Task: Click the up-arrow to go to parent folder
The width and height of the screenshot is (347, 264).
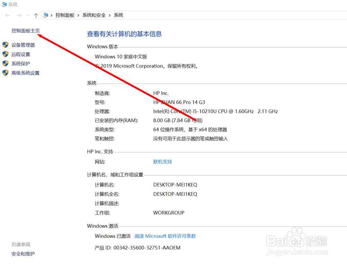Action: (x=36, y=15)
